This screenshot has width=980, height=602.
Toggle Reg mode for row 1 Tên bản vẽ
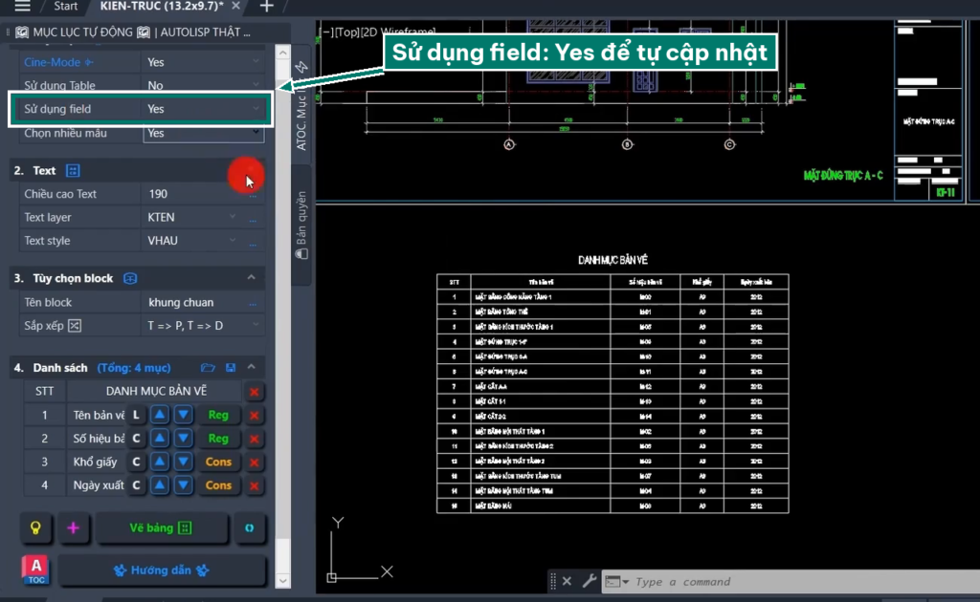pos(218,415)
